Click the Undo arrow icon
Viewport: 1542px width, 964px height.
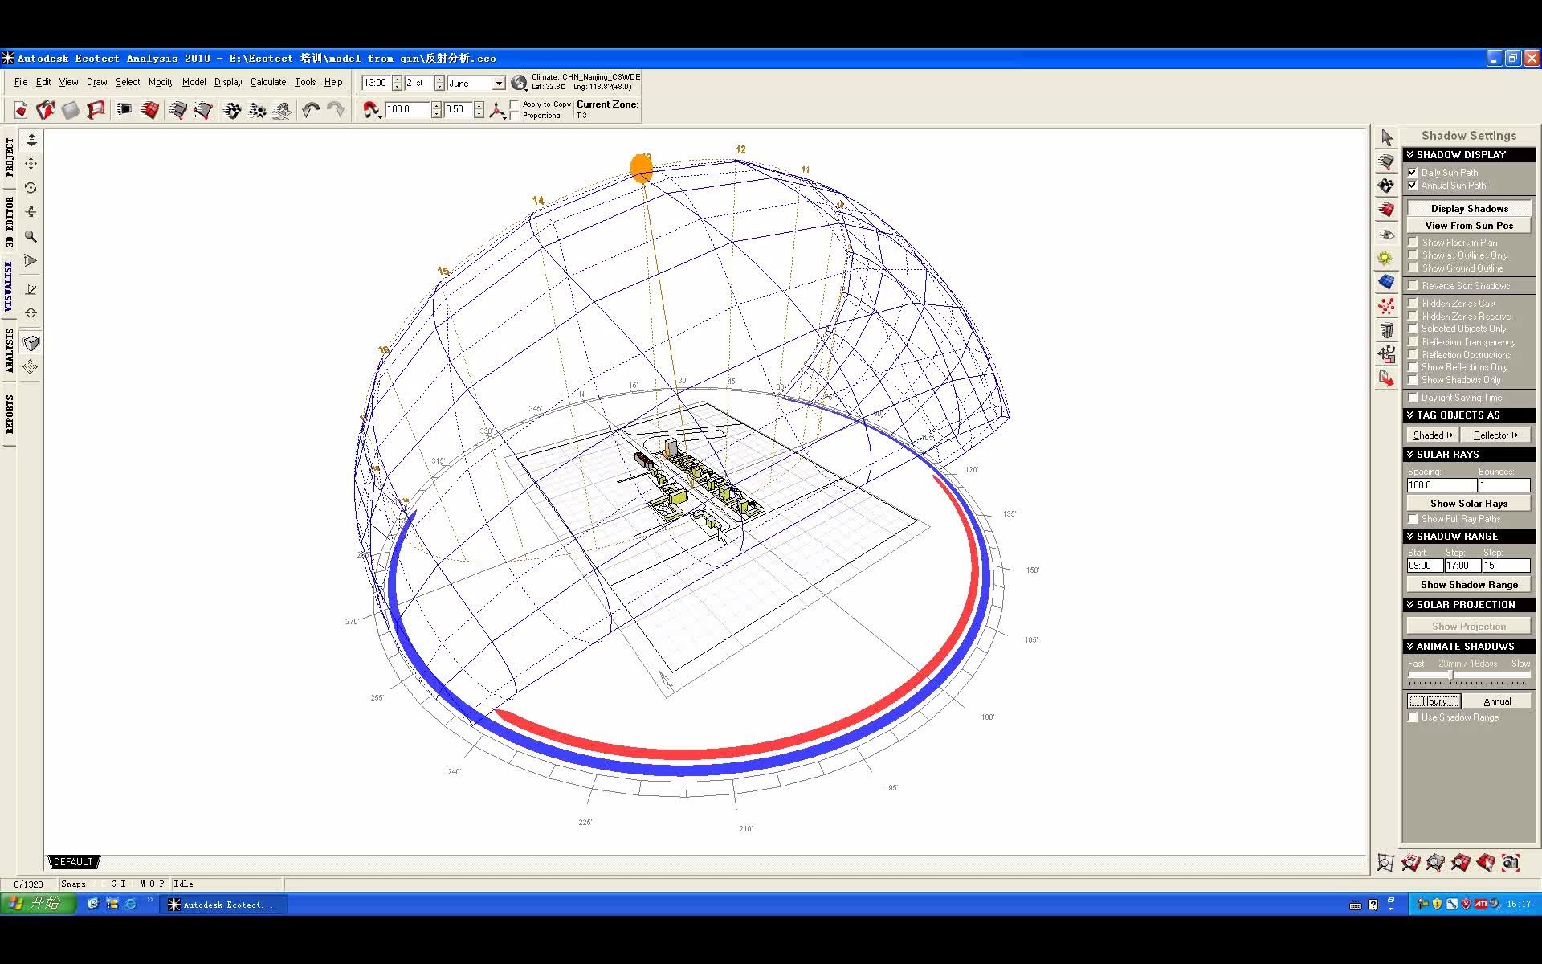click(x=311, y=110)
